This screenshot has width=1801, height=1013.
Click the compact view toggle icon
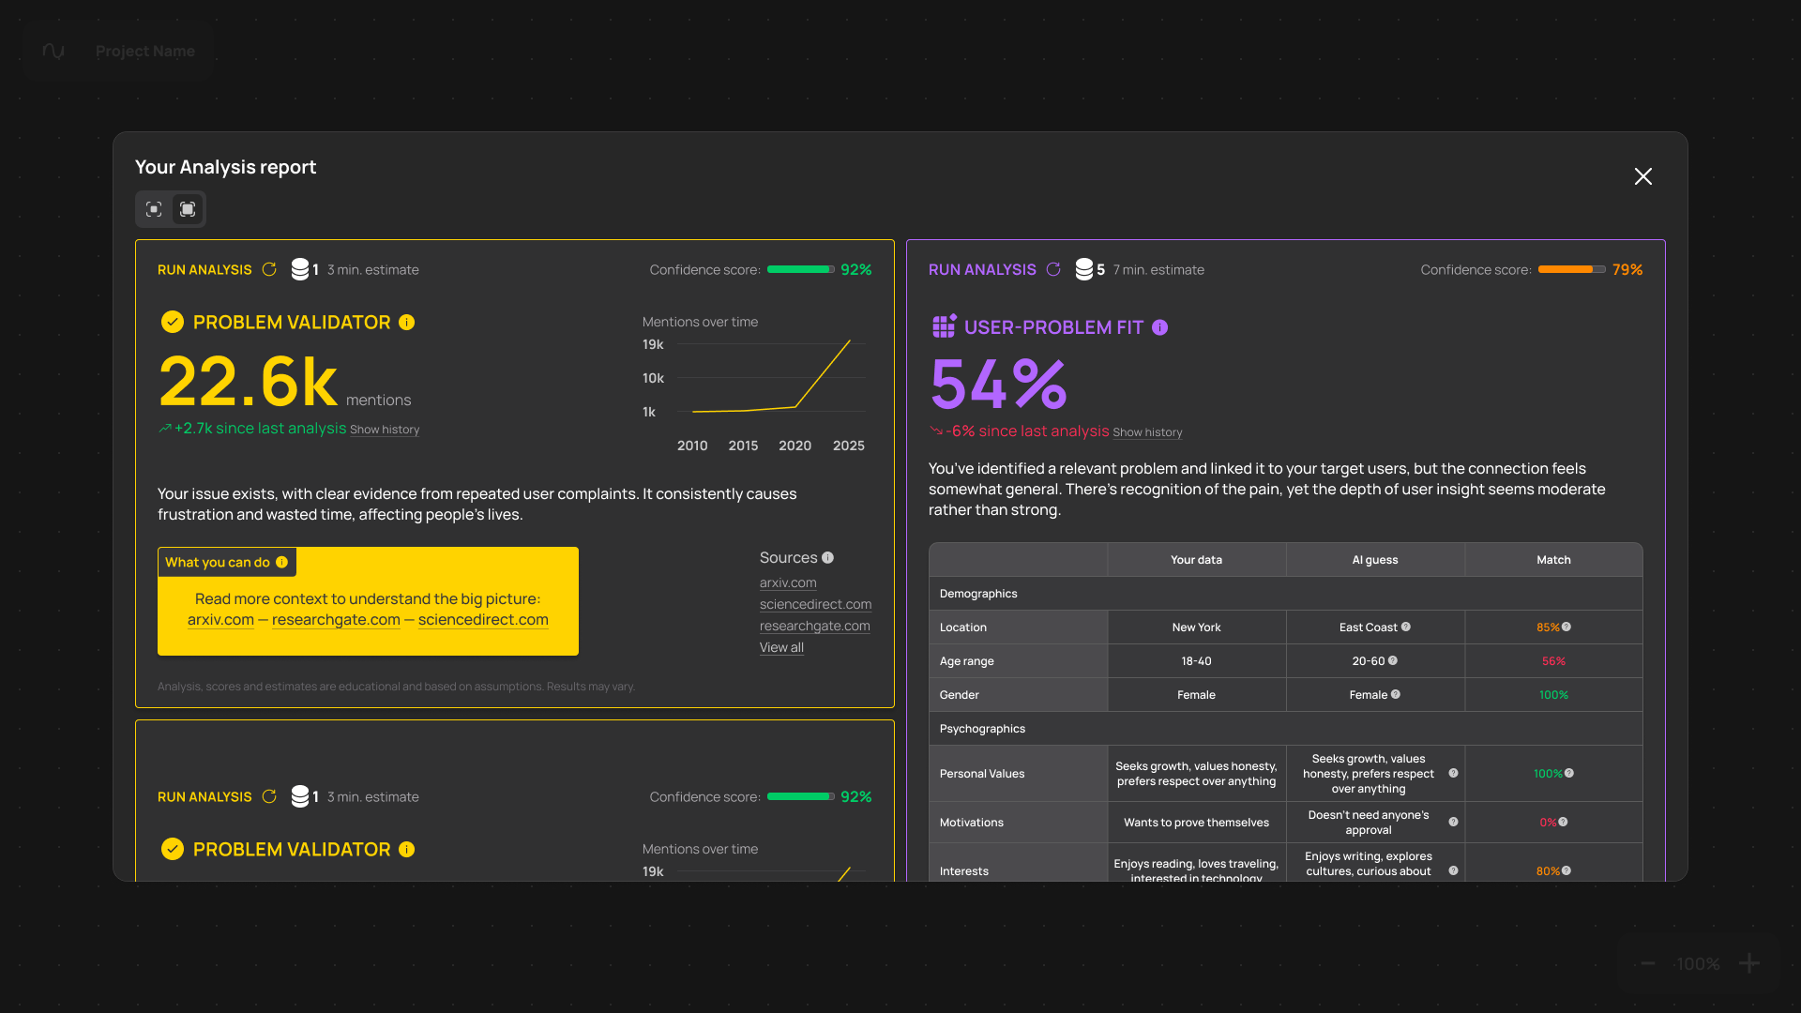[155, 209]
